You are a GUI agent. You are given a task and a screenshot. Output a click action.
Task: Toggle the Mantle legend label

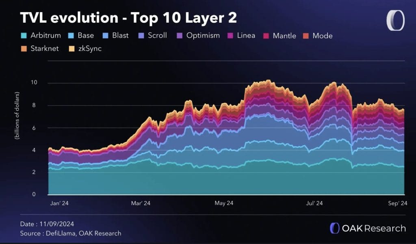284,36
